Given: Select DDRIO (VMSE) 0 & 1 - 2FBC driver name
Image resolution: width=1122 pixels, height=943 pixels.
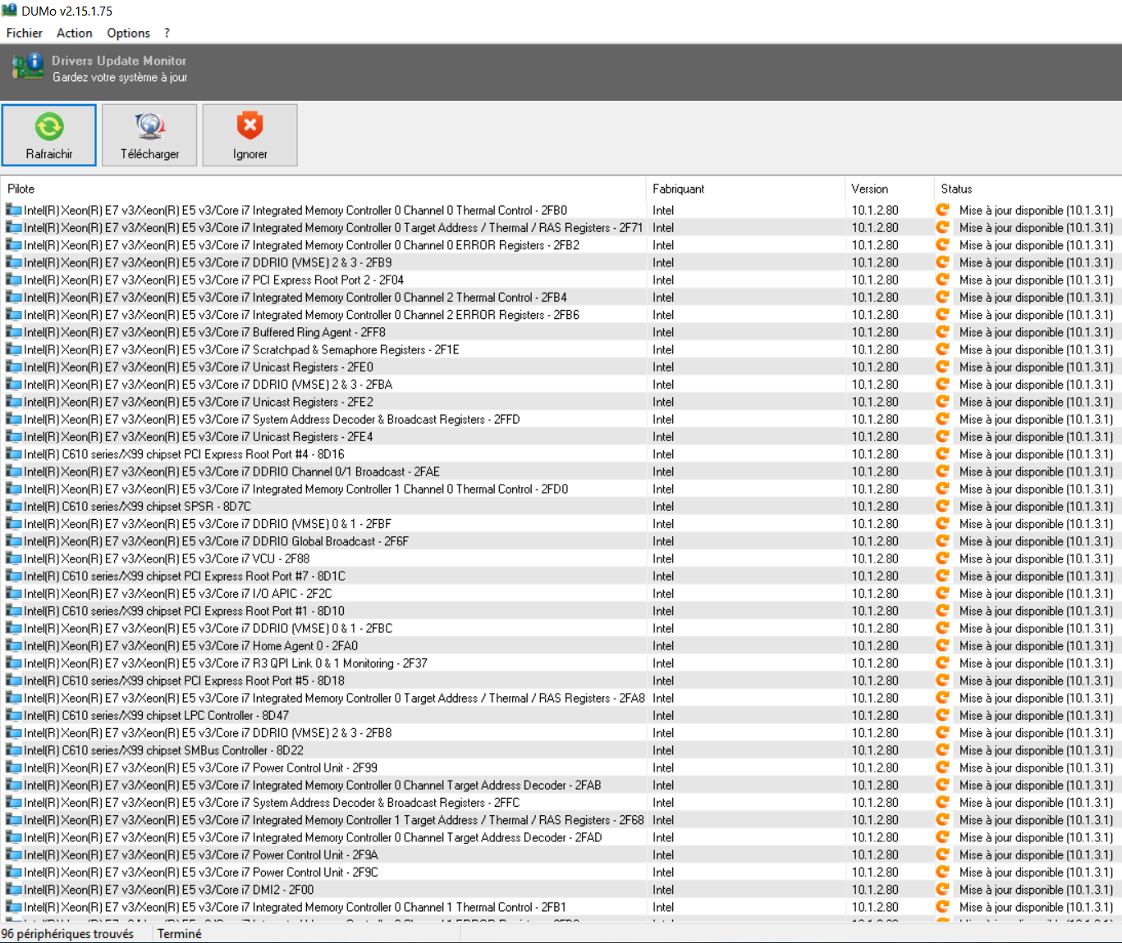Looking at the screenshot, I should click(208, 628).
